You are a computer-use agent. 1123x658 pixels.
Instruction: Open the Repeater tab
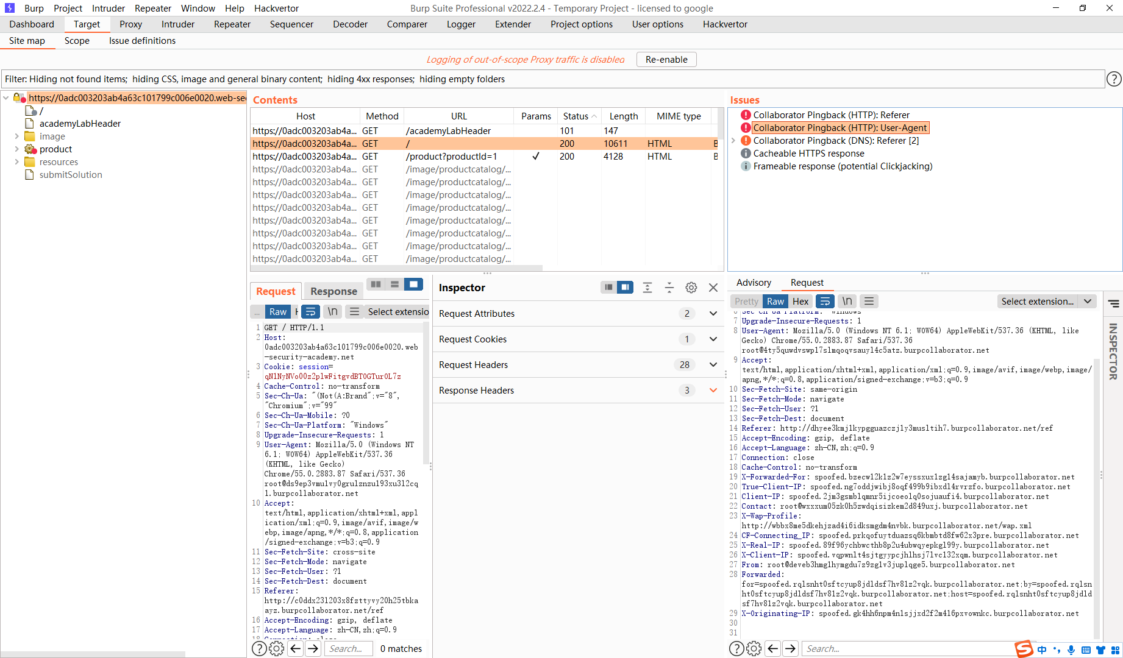tap(232, 24)
